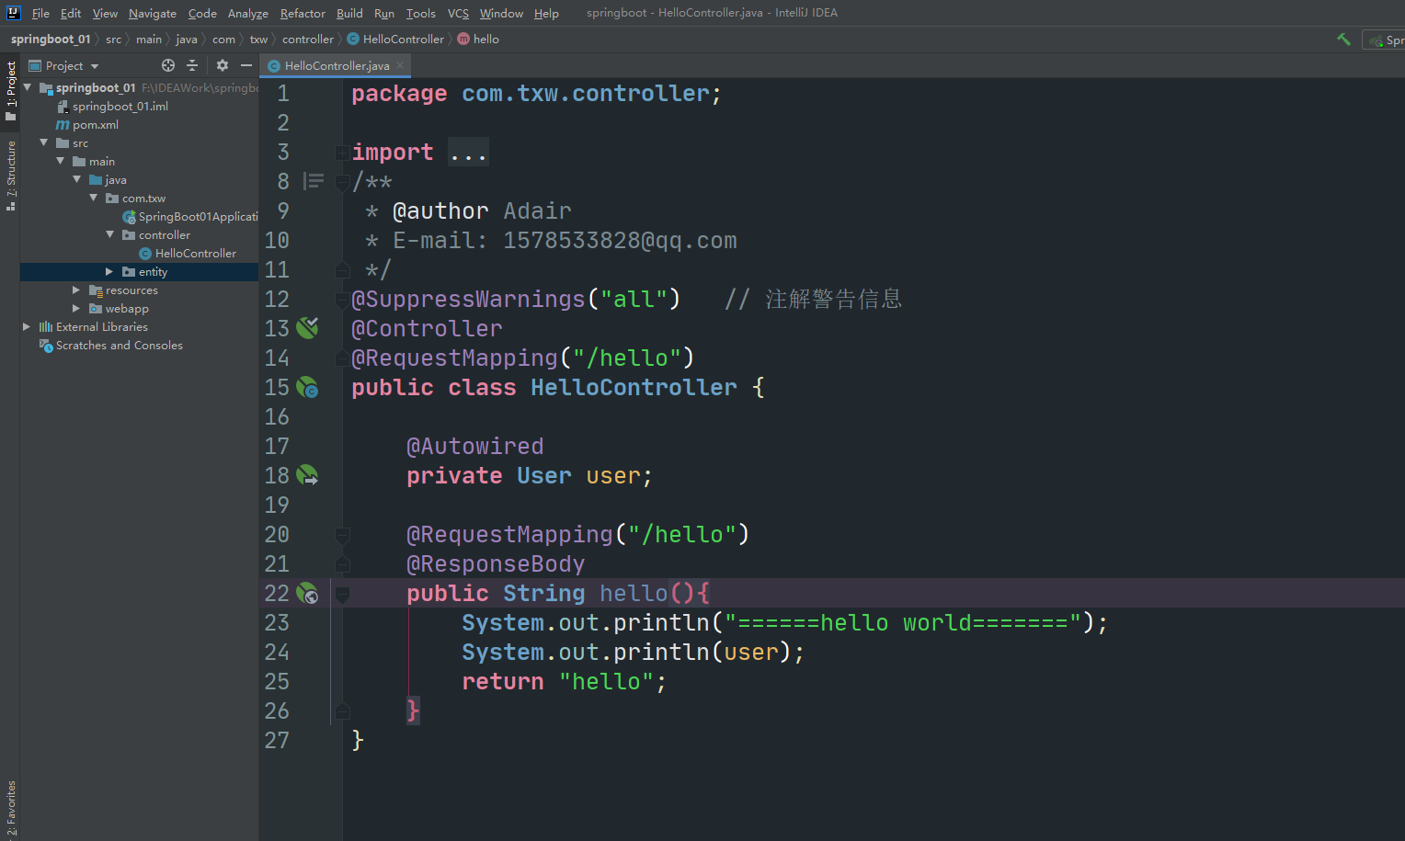Image resolution: width=1405 pixels, height=841 pixels.
Task: Toggle the 1: Project tool window button
Action: pyautogui.click(x=10, y=90)
